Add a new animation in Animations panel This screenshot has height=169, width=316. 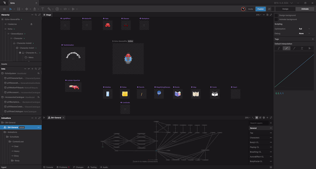36,118
